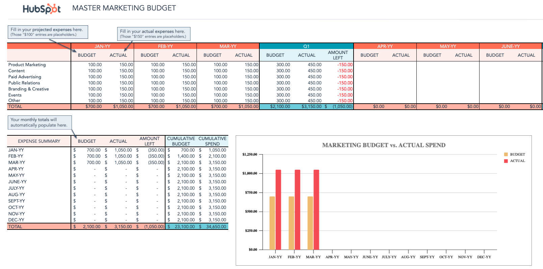This screenshot has width=543, height=269.
Task: Click the $1,250.00 axis label
Action: 250,154
